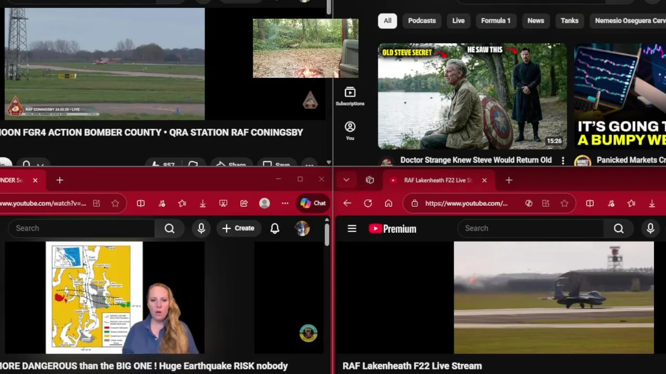This screenshot has width=666, height=374.
Task: Click YouTube search field in right window
Action: [530, 228]
